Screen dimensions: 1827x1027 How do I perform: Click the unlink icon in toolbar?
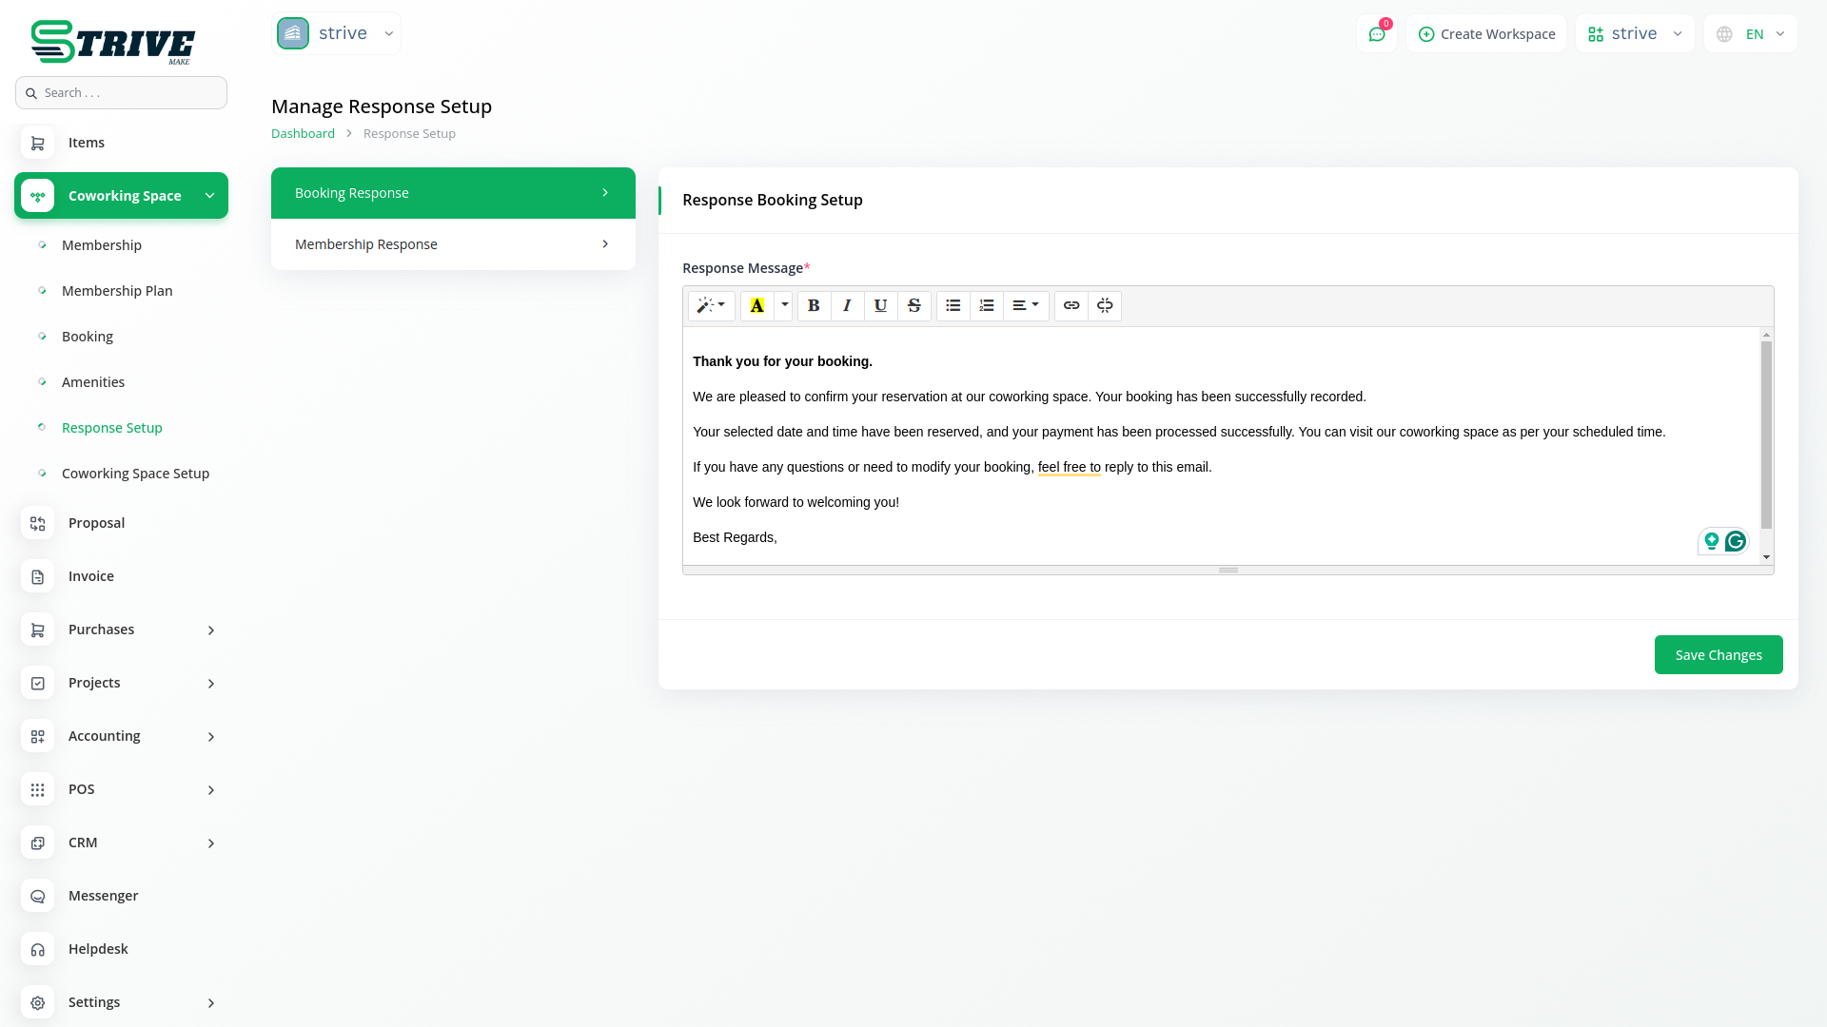(1105, 305)
